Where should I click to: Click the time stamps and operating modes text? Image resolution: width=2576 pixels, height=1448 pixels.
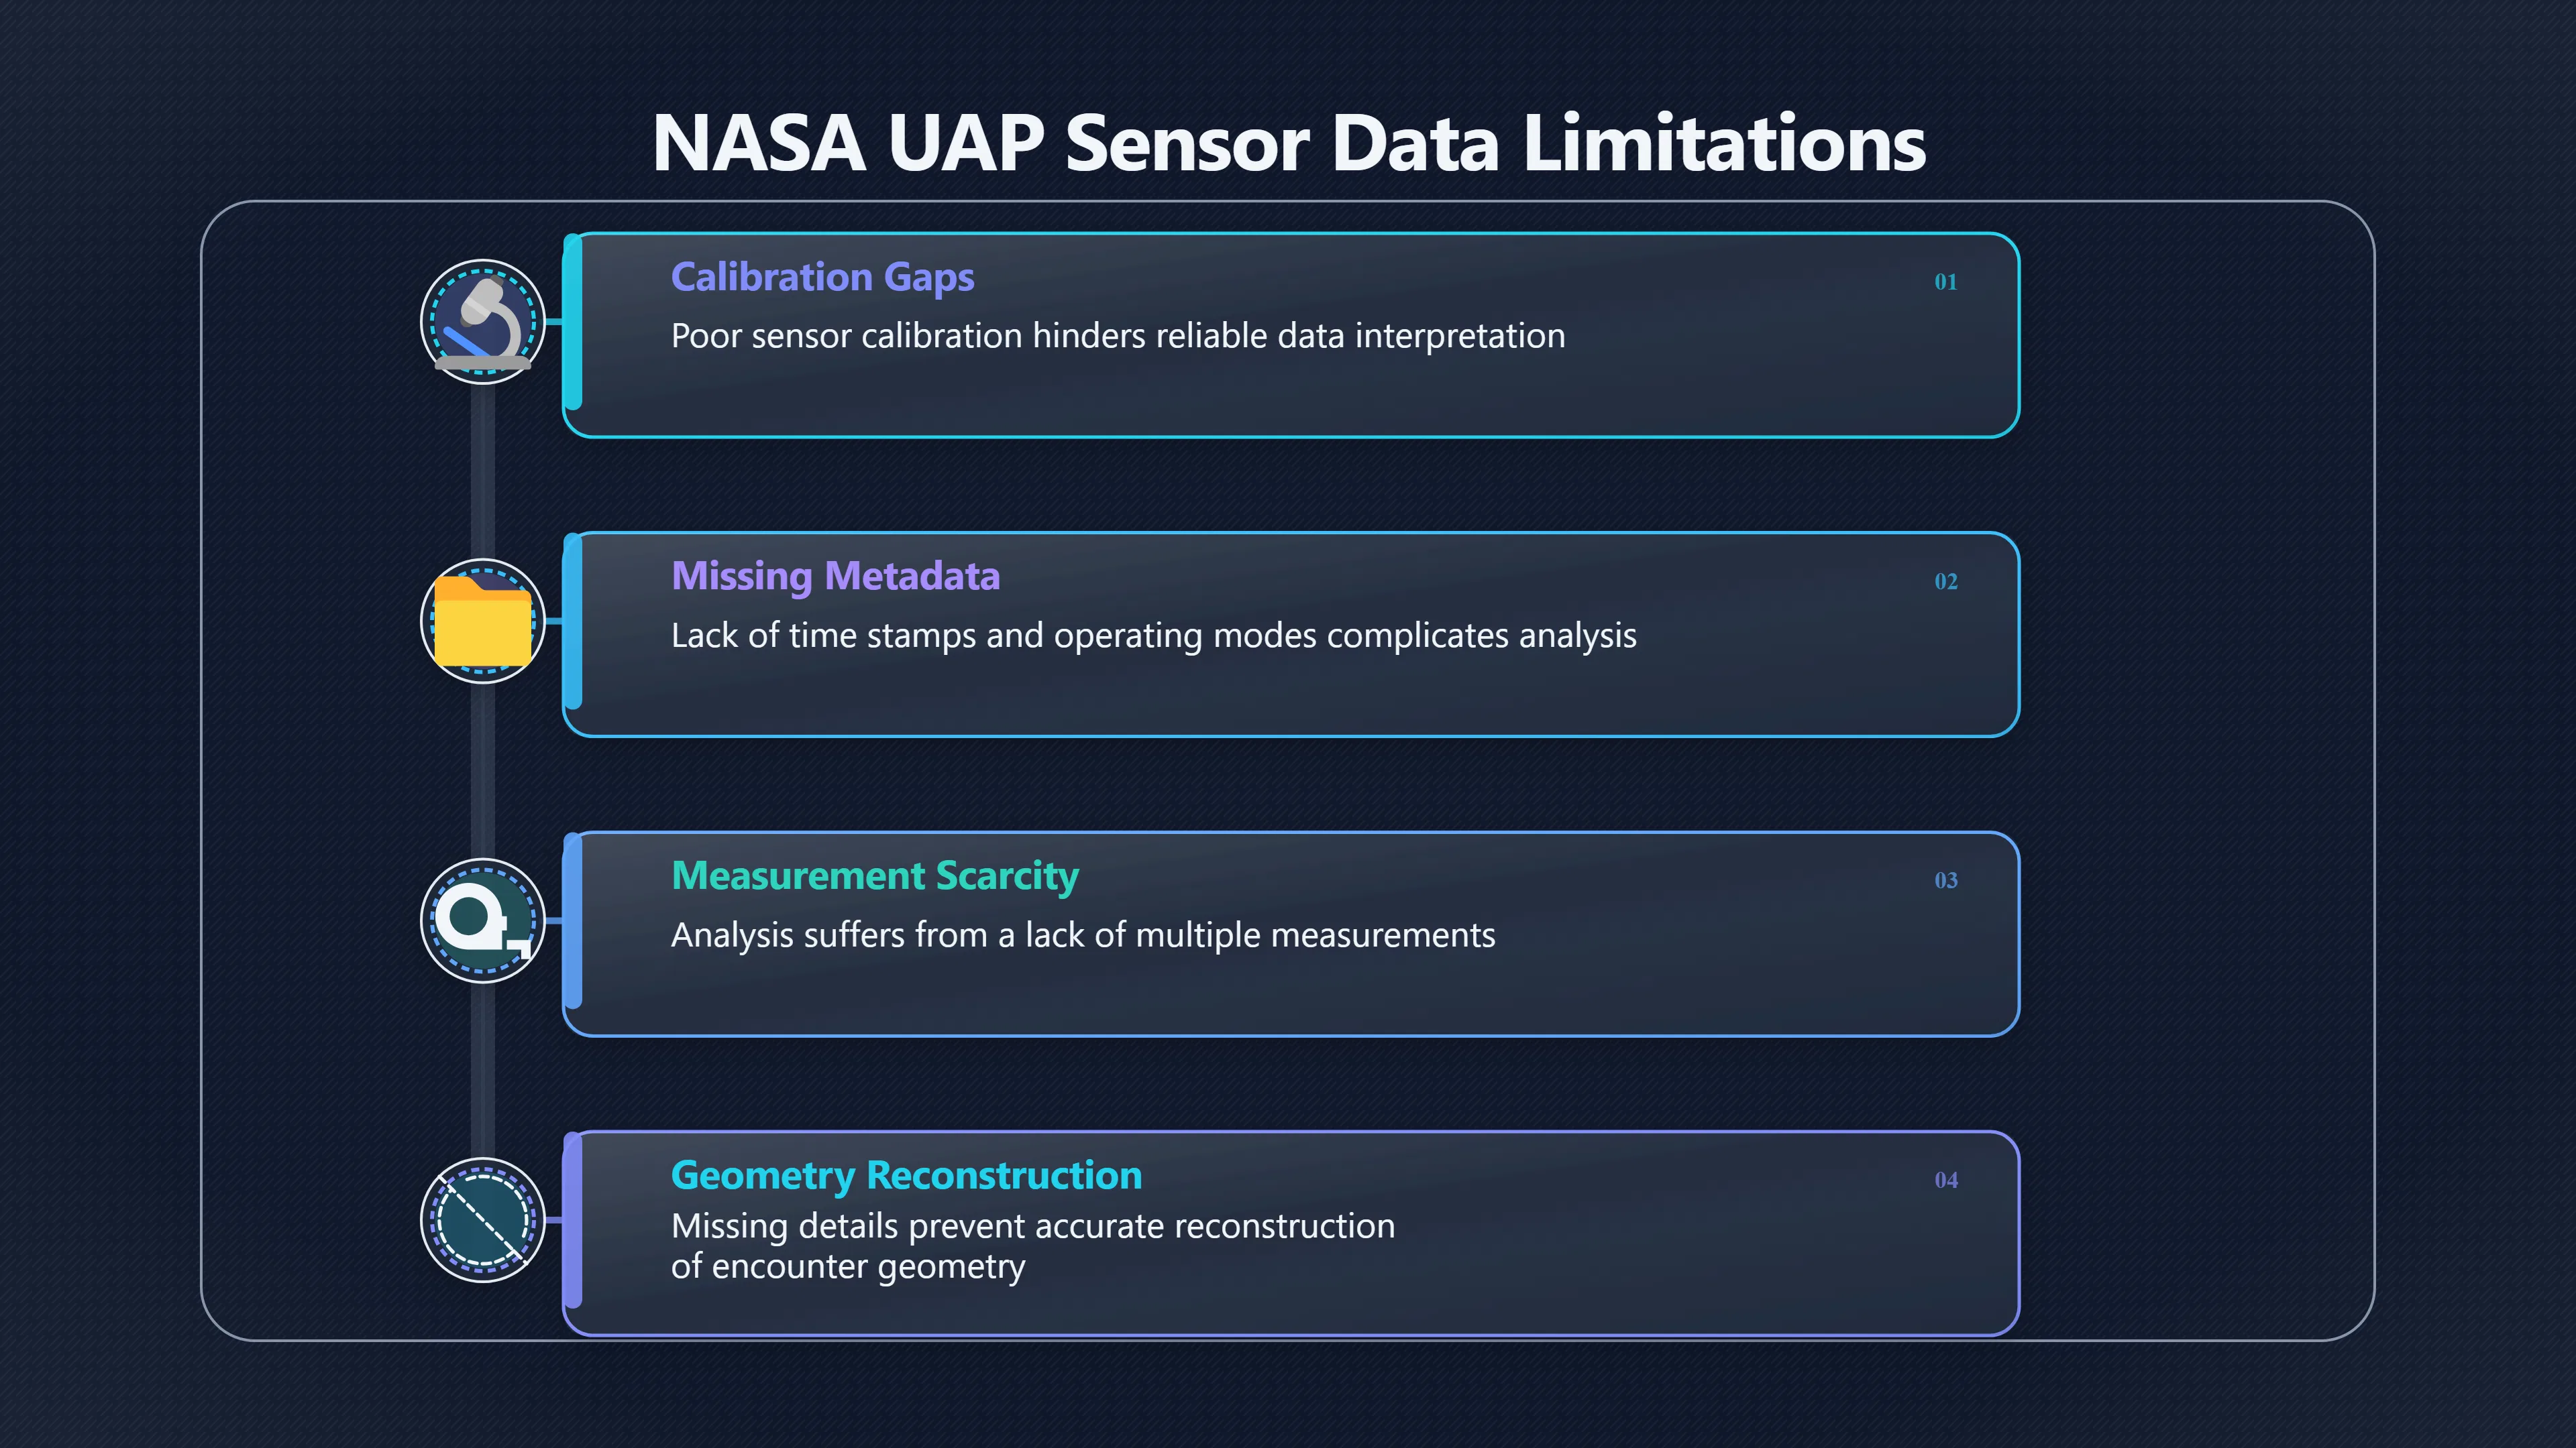[1153, 636]
